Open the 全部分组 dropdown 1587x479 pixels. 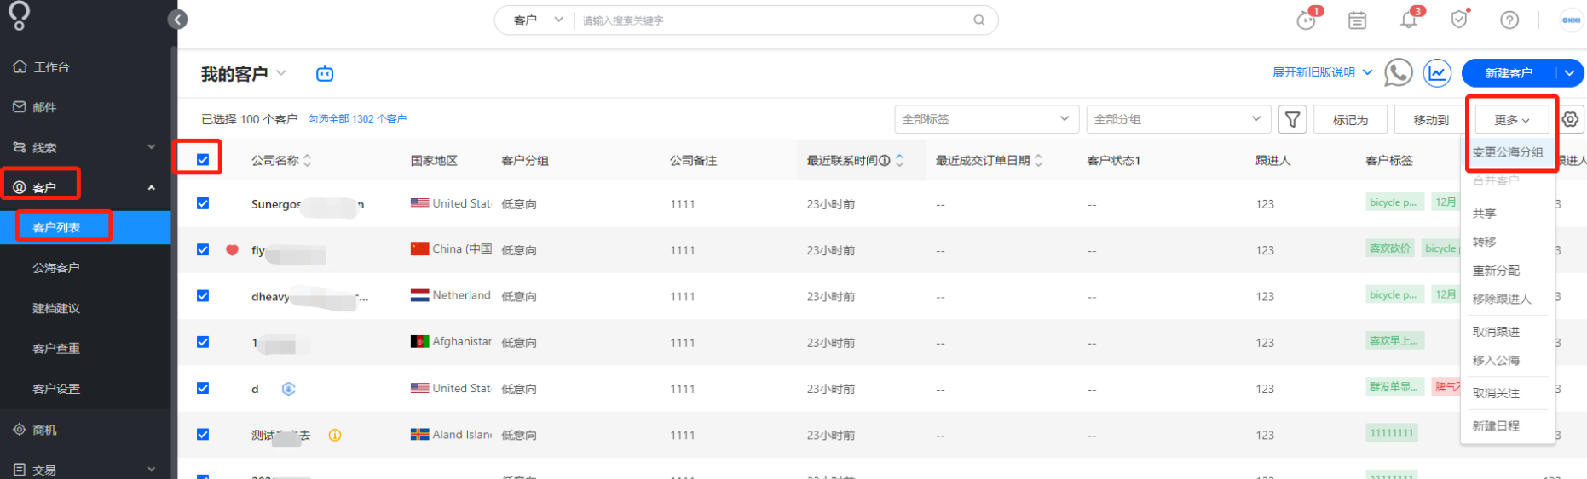click(1178, 119)
